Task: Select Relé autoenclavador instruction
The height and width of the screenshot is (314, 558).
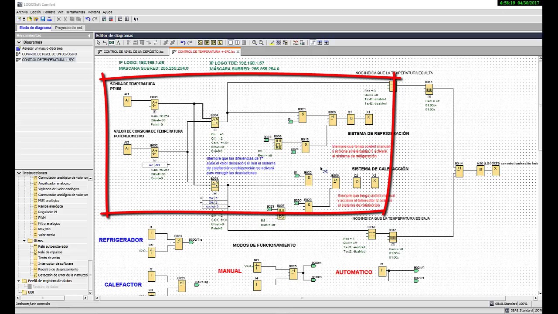Action: point(53,246)
